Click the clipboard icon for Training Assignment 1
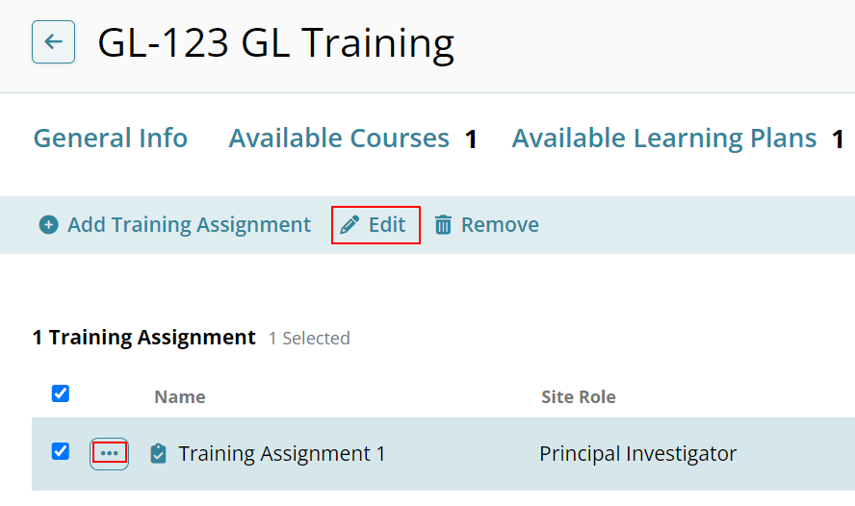The height and width of the screenshot is (506, 855). coord(158,453)
